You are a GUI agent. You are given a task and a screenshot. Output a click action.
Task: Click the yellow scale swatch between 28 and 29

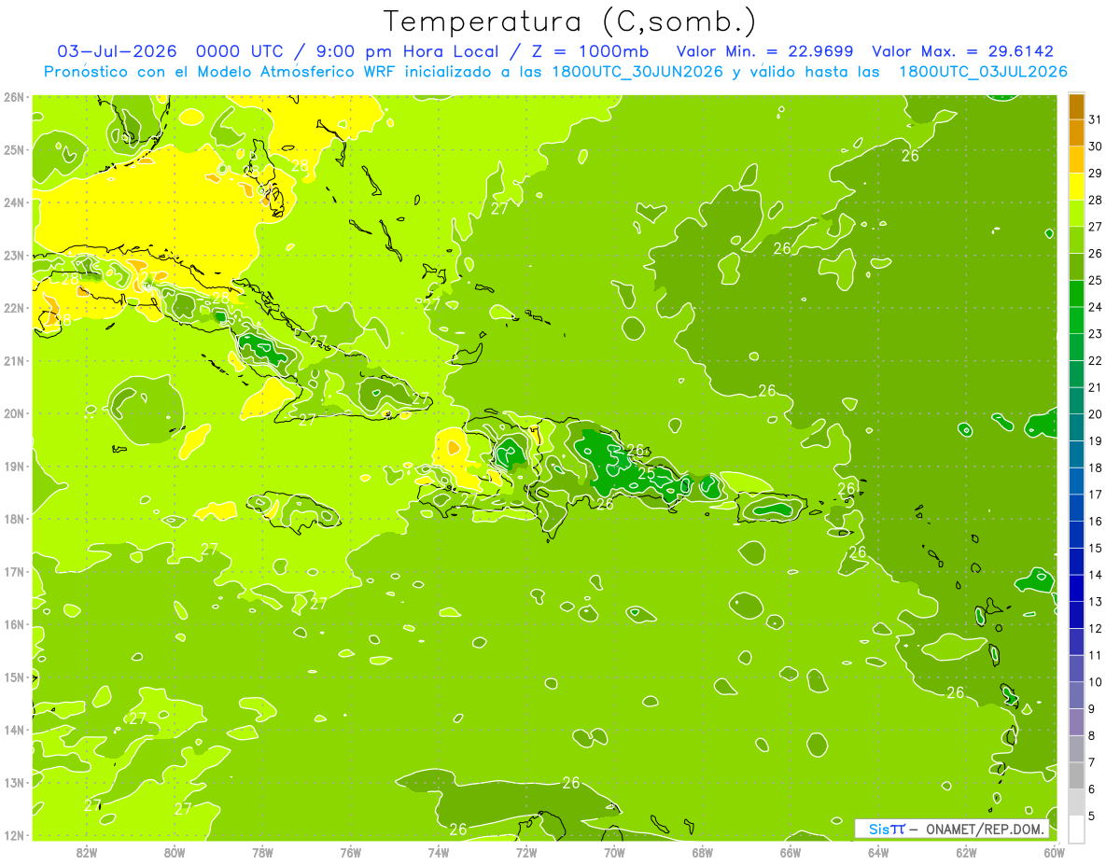coord(1076,187)
